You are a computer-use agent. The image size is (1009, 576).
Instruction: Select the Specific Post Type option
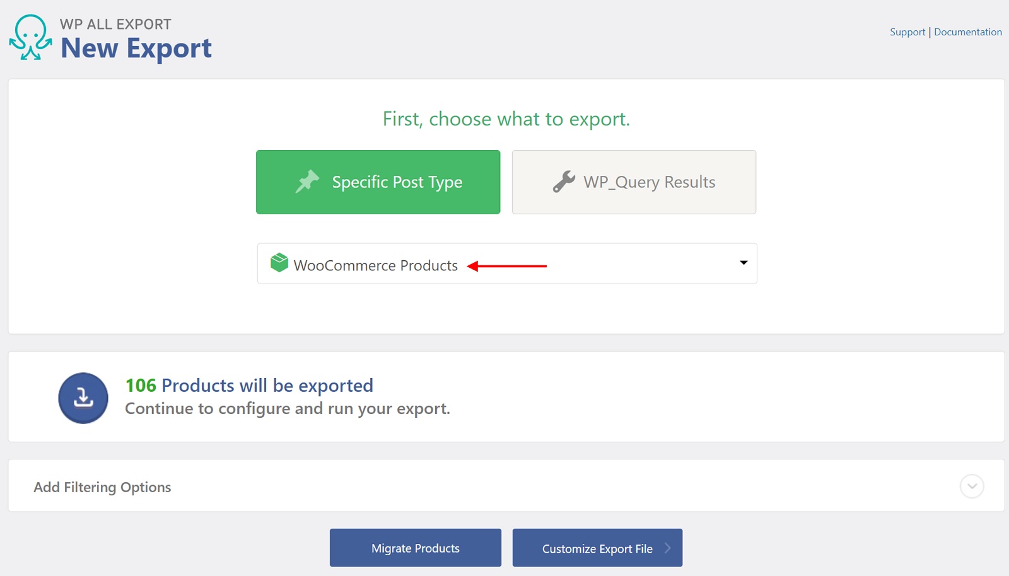pos(377,182)
